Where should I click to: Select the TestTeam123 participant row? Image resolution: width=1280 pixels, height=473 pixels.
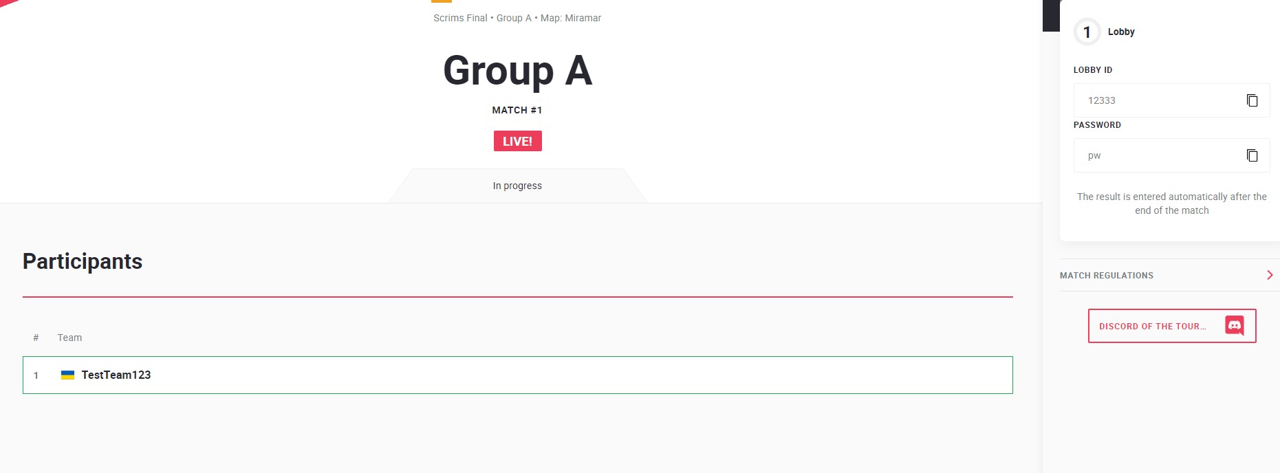pos(517,375)
